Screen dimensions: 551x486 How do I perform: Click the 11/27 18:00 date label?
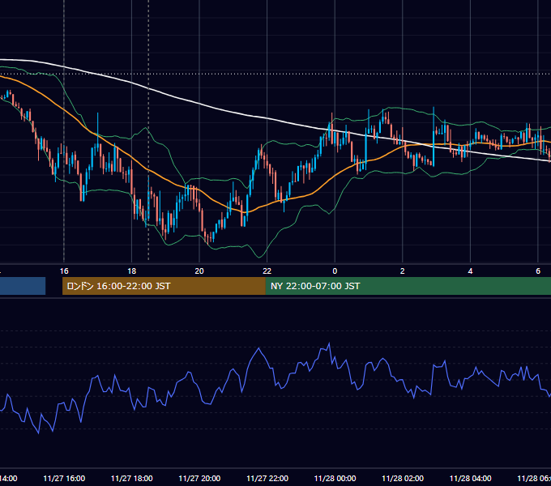click(132, 478)
